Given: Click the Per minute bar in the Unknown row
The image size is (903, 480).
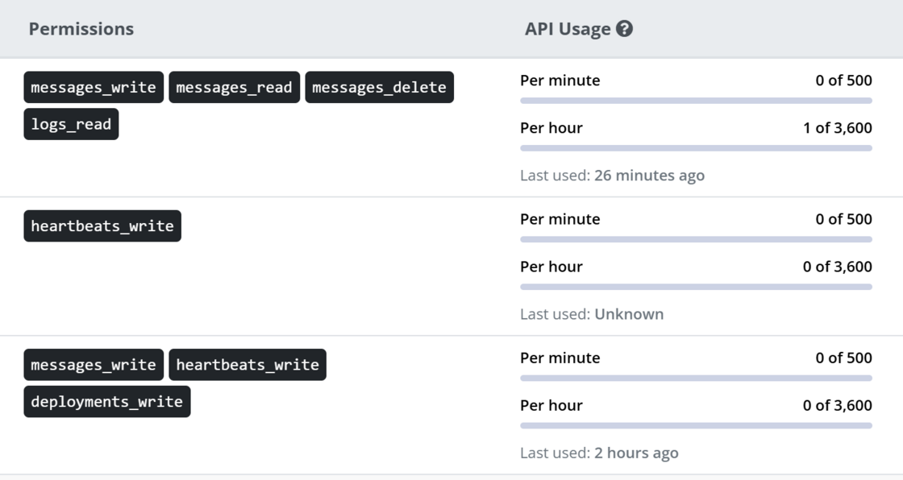Looking at the screenshot, I should pyautogui.click(x=697, y=239).
